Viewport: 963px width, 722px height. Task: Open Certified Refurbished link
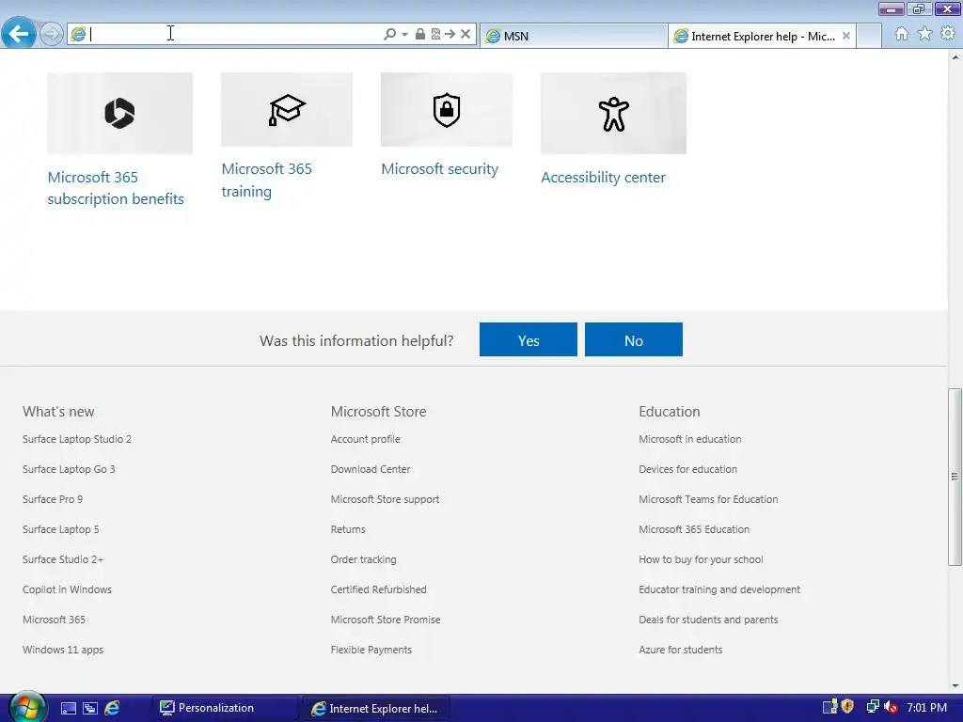(378, 589)
